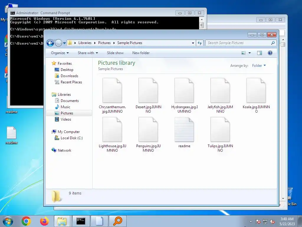Go back using the Explorer back arrow
The width and height of the screenshot is (302, 227).
50,43
